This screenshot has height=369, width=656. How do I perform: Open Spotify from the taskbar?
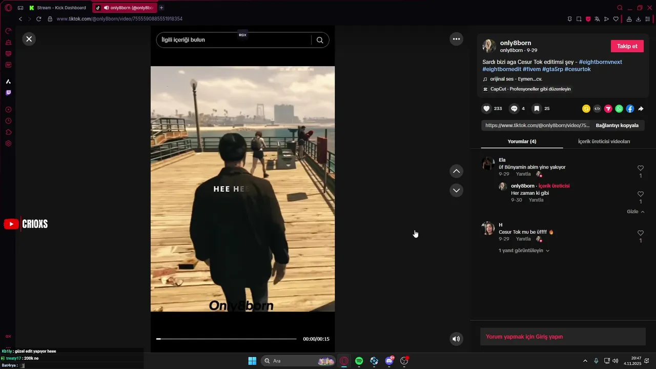pos(359,361)
